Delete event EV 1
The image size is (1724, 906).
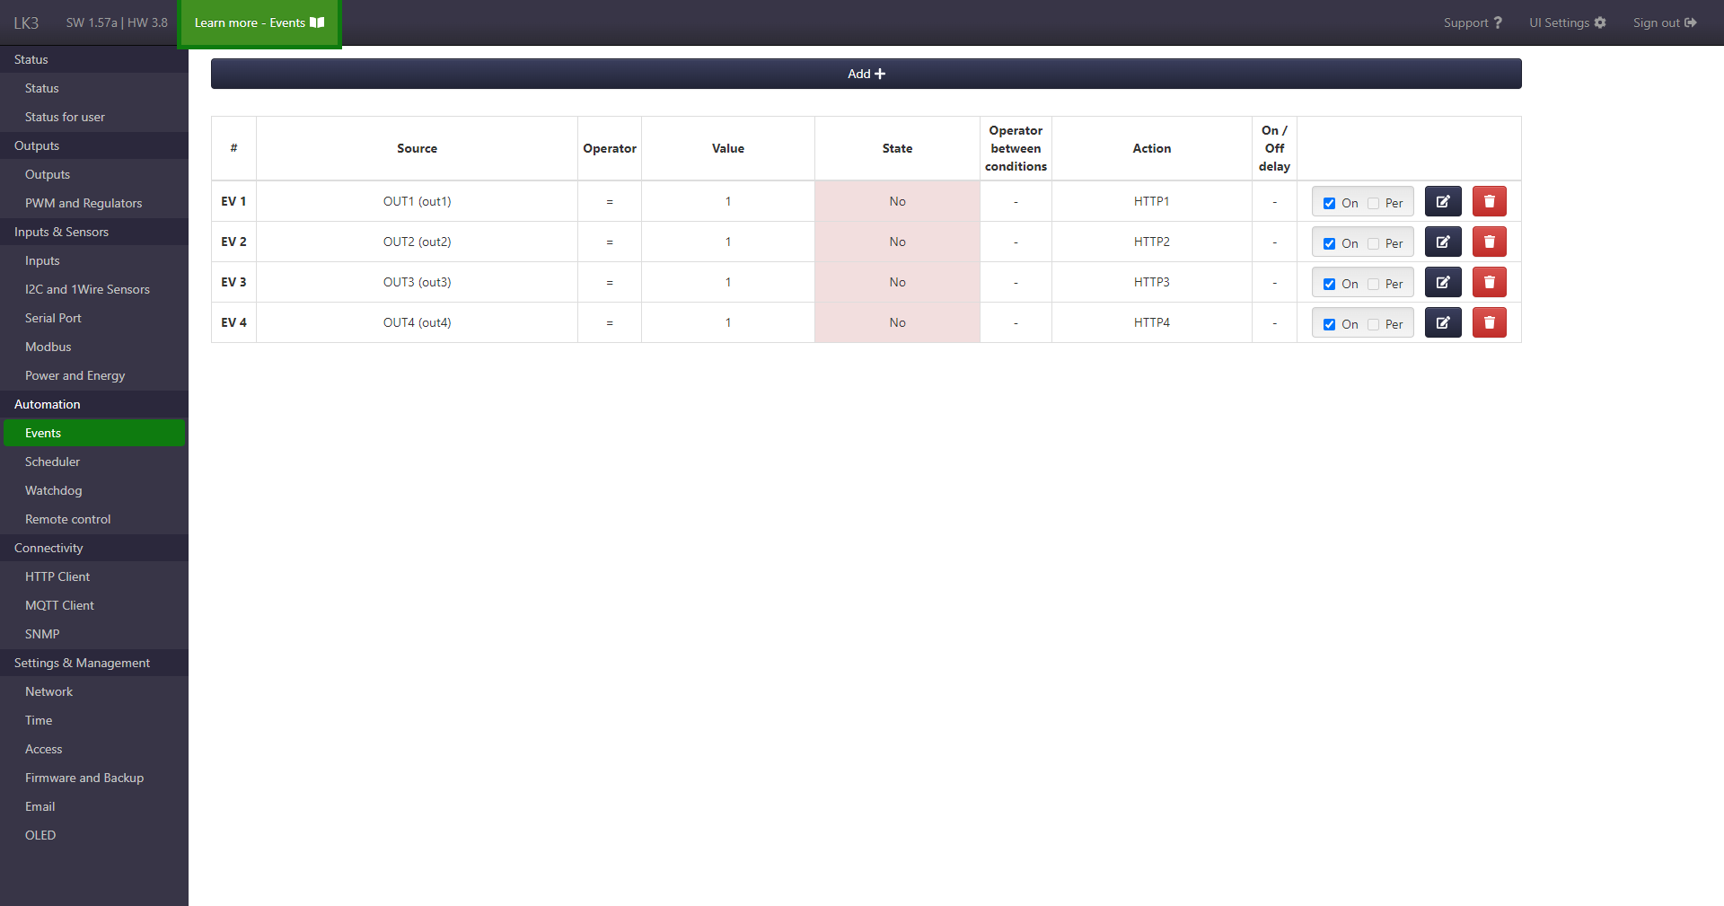[x=1489, y=201]
